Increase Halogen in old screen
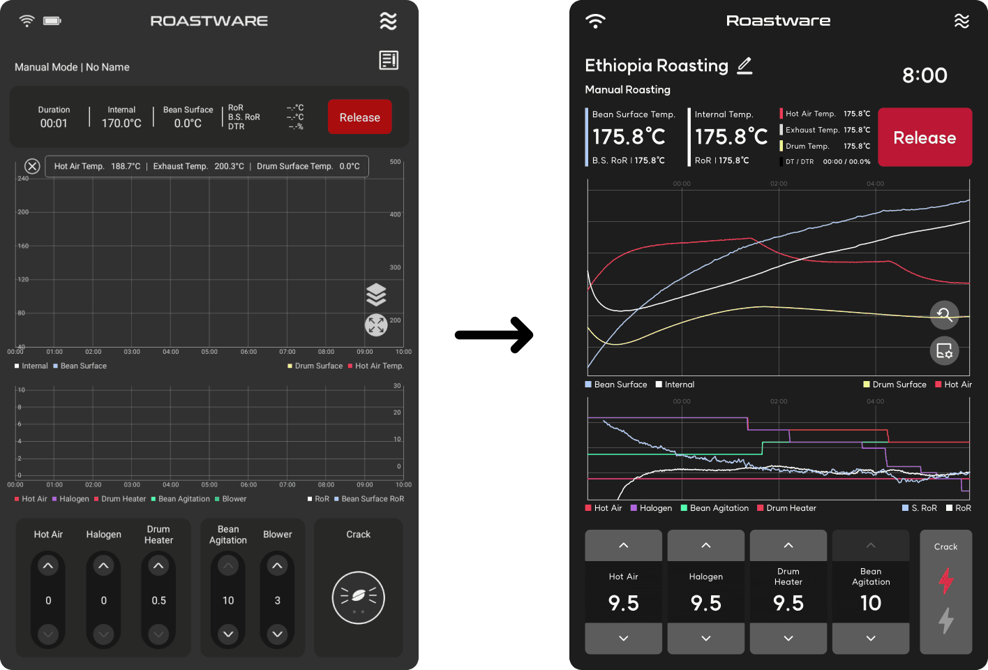The image size is (988, 670). (x=103, y=565)
